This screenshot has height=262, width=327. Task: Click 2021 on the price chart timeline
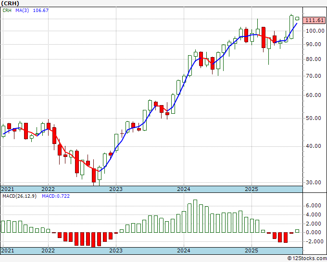click(x=8, y=189)
